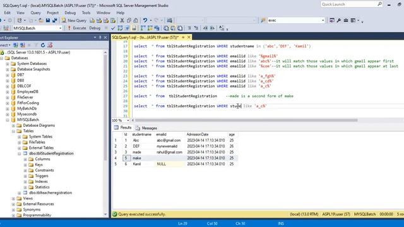Switch to the Messages tab
The image size is (404, 227).
[146, 128]
